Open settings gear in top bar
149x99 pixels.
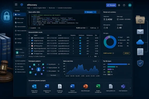[x=119, y=5]
